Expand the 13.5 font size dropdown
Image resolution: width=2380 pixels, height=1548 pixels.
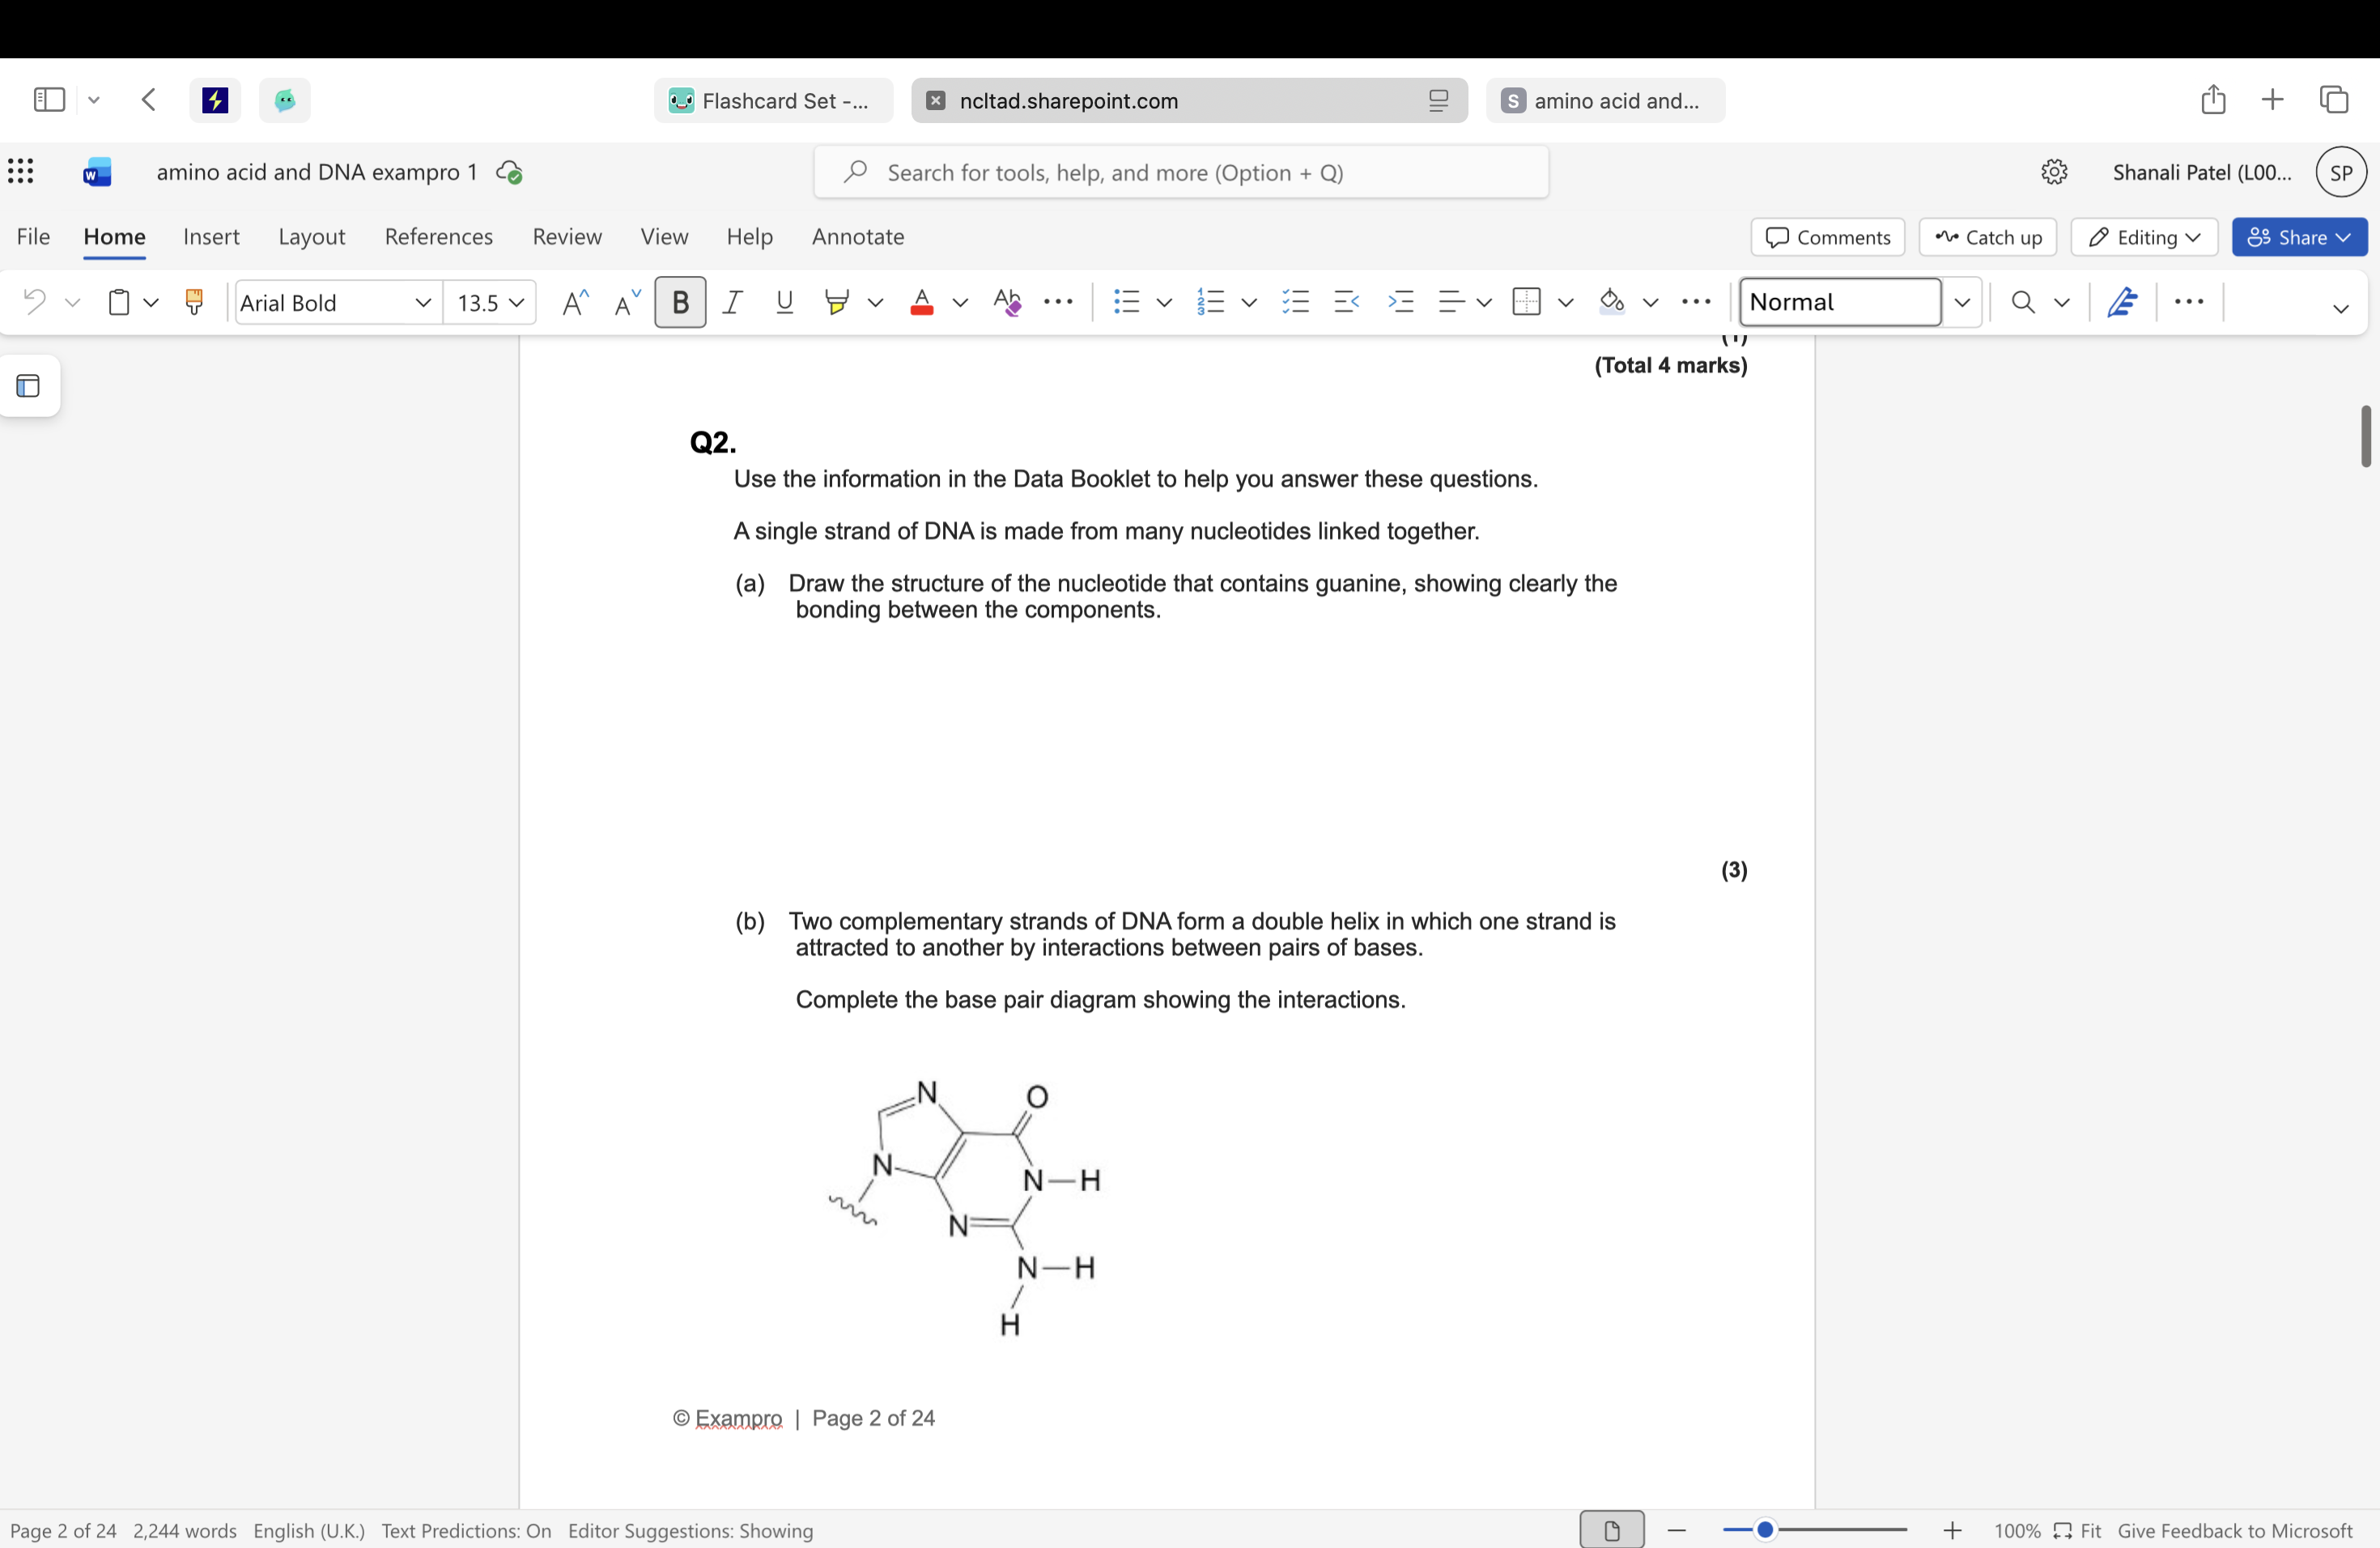[516, 302]
